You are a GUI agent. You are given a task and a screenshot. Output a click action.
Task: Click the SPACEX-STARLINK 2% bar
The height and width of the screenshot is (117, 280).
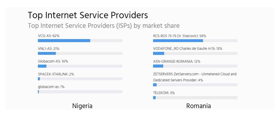click(80, 79)
